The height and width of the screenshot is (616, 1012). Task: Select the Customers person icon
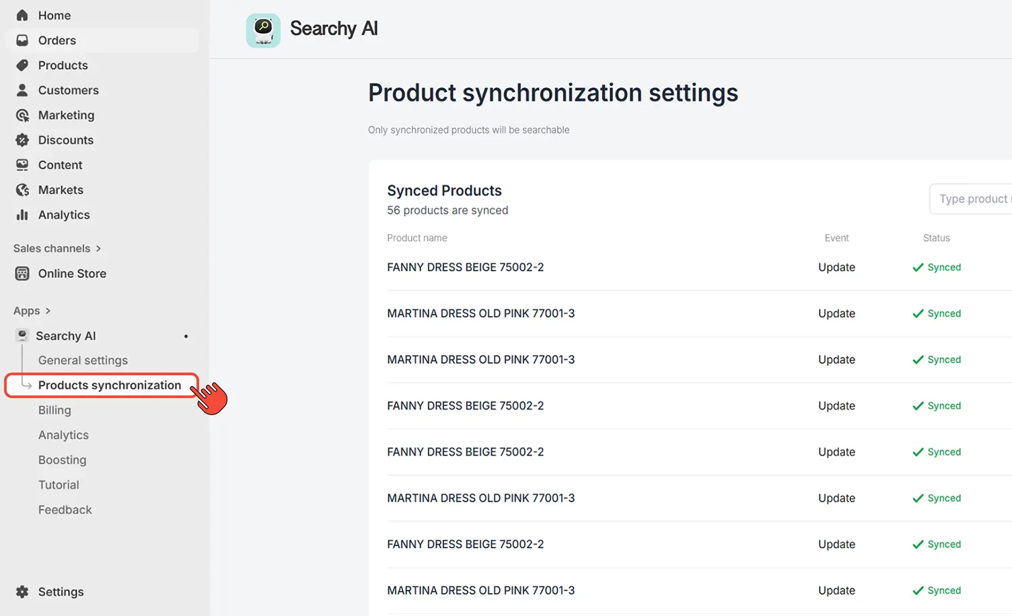pyautogui.click(x=22, y=90)
